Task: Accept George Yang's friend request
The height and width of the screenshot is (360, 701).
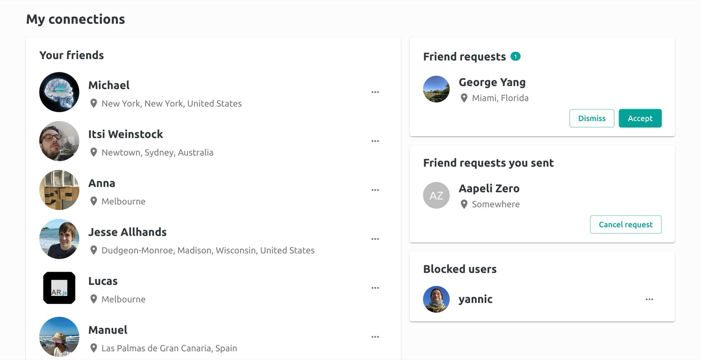Action: coord(640,118)
